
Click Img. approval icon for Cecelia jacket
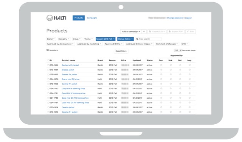point(190,107)
